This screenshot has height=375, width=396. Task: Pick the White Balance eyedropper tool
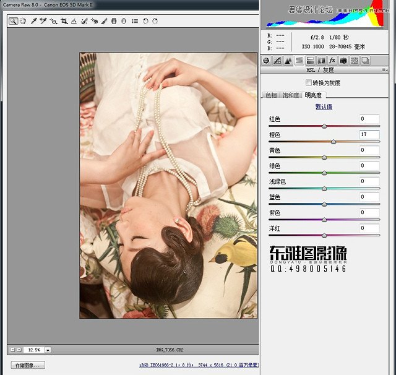coord(33,21)
